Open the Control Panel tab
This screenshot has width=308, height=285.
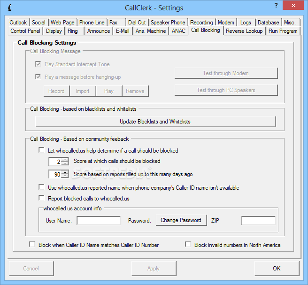coord(25,31)
